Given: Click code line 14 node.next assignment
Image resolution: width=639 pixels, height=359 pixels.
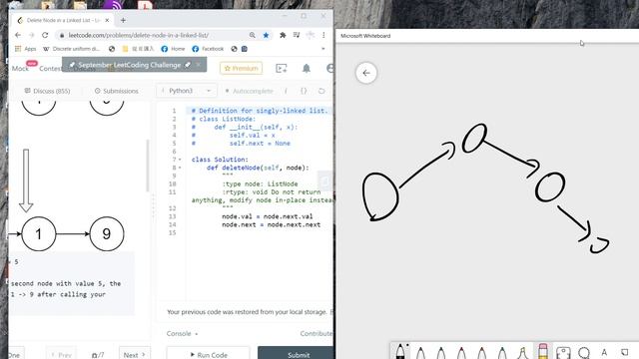Looking at the screenshot, I should pyautogui.click(x=271, y=224).
